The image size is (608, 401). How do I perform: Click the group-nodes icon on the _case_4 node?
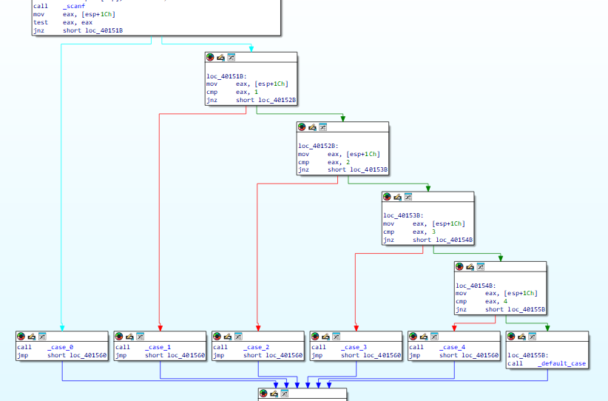tap(434, 337)
